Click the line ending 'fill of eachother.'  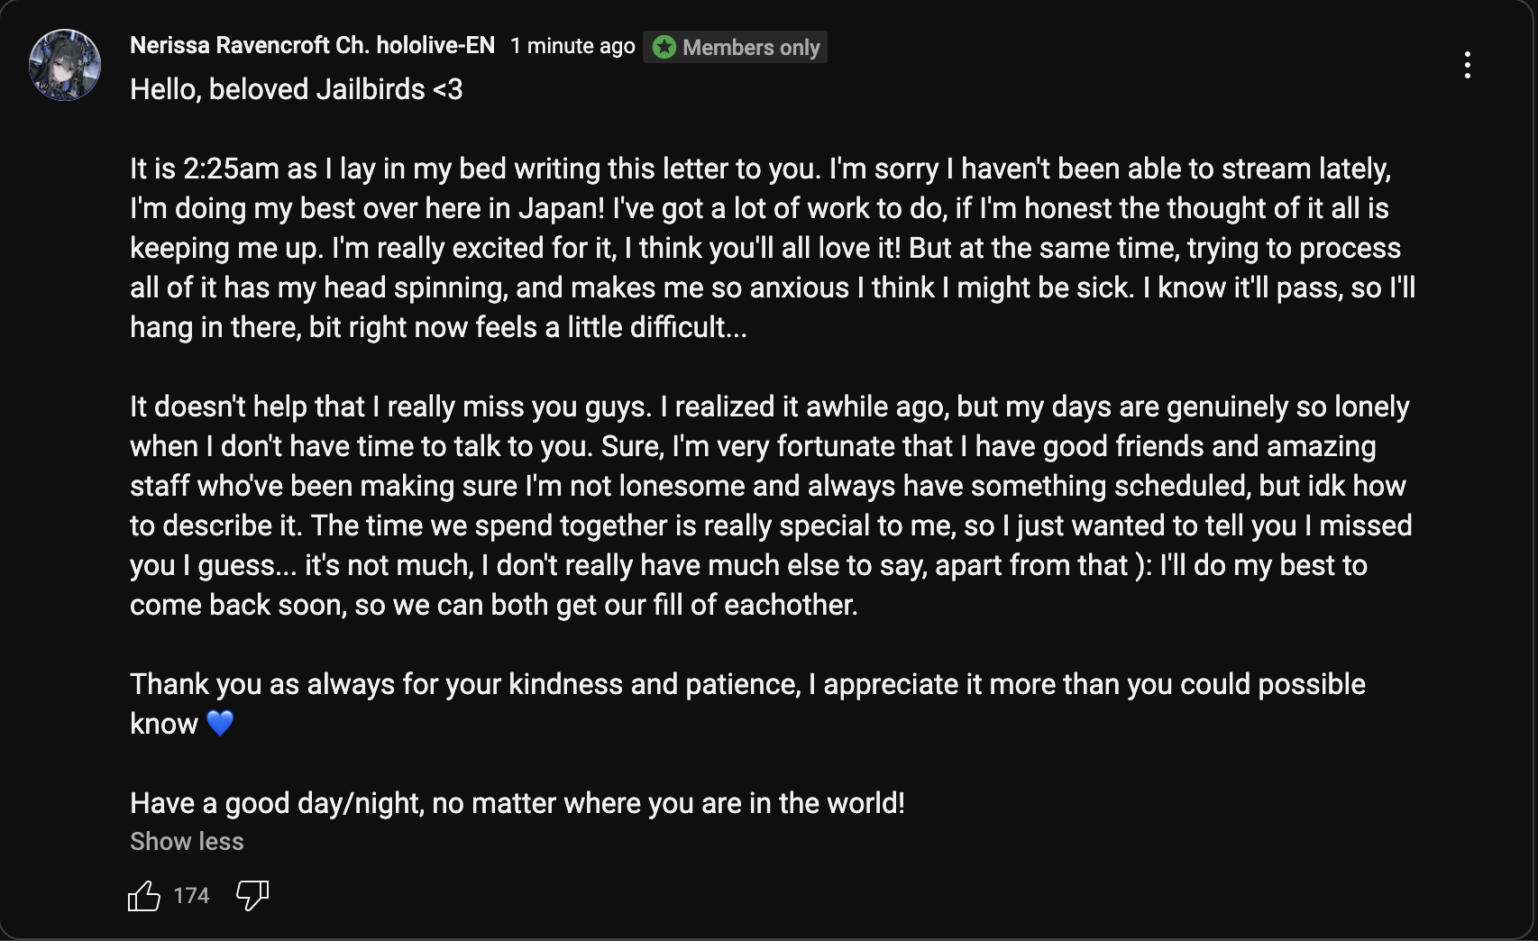coord(494,605)
